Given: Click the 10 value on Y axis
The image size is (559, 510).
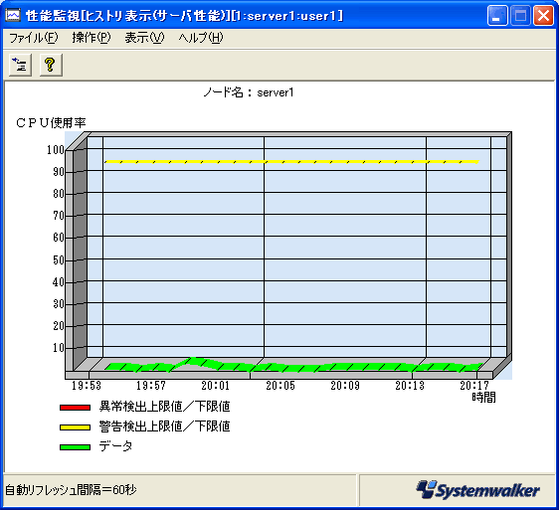Looking at the screenshot, I should (x=59, y=348).
